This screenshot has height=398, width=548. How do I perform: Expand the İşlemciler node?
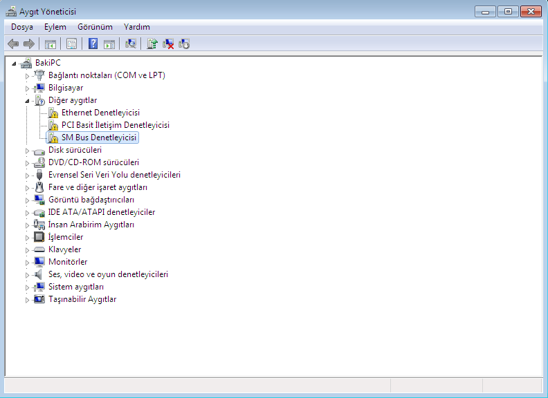(x=27, y=238)
